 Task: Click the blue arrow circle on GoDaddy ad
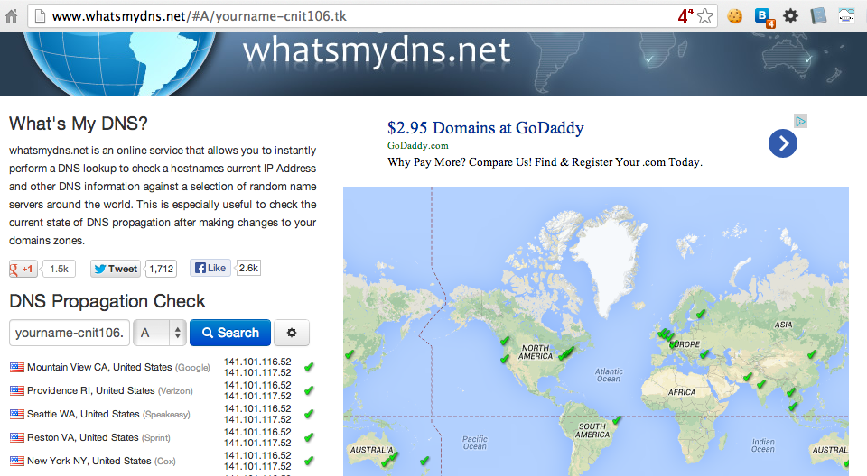[x=783, y=143]
